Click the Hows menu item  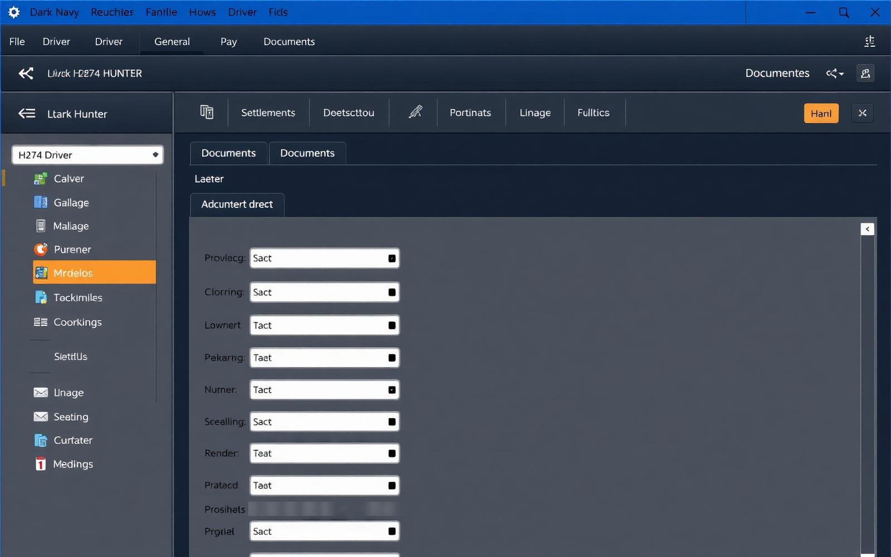coord(202,12)
